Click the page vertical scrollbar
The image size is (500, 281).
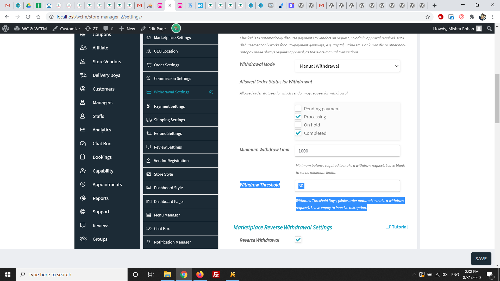[497, 99]
